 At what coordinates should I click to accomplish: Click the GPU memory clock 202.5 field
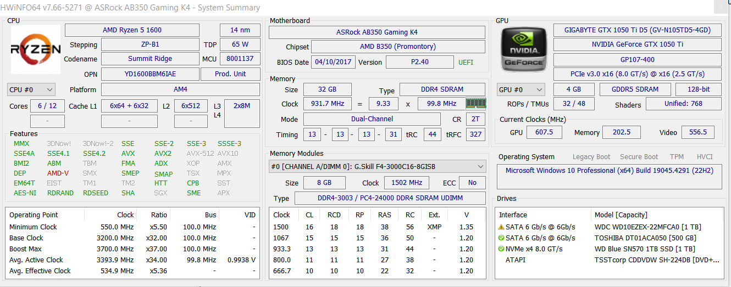tap(622, 132)
